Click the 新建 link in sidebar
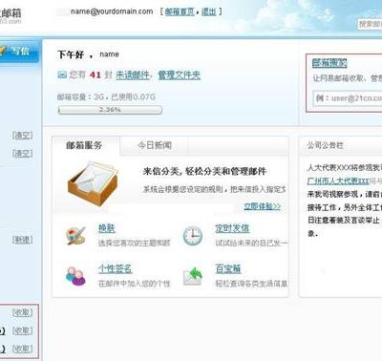The height and width of the screenshot is (361, 382). [x=23, y=240]
